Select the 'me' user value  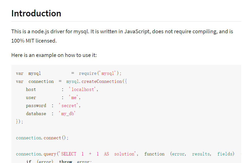tap(75, 97)
